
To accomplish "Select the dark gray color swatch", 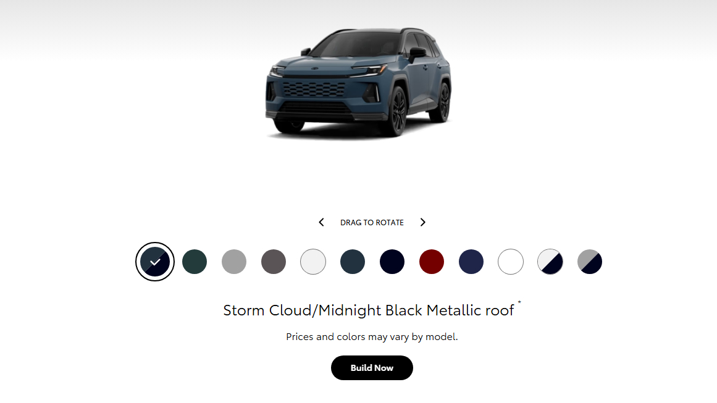I will [274, 262].
